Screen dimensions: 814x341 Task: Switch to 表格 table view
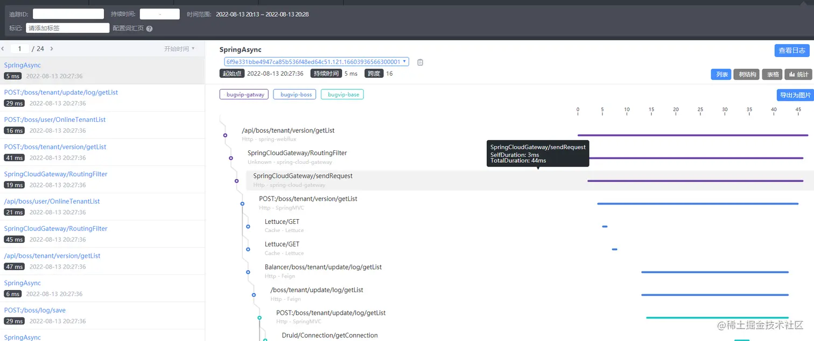point(773,75)
